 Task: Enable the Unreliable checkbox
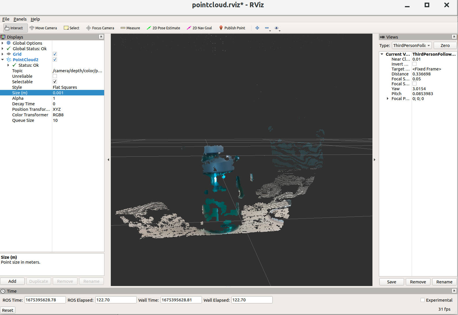click(x=55, y=76)
